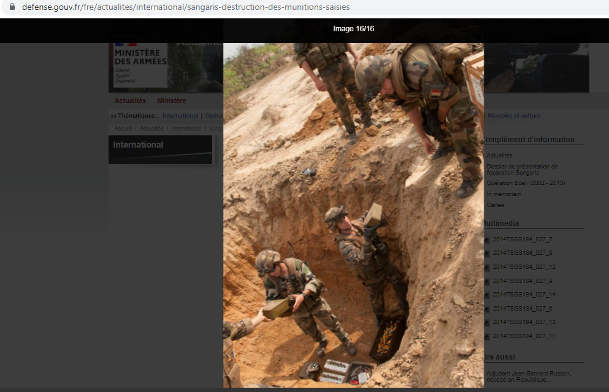Open multimedia item 2014TSGS184_027_6

pyautogui.click(x=523, y=308)
